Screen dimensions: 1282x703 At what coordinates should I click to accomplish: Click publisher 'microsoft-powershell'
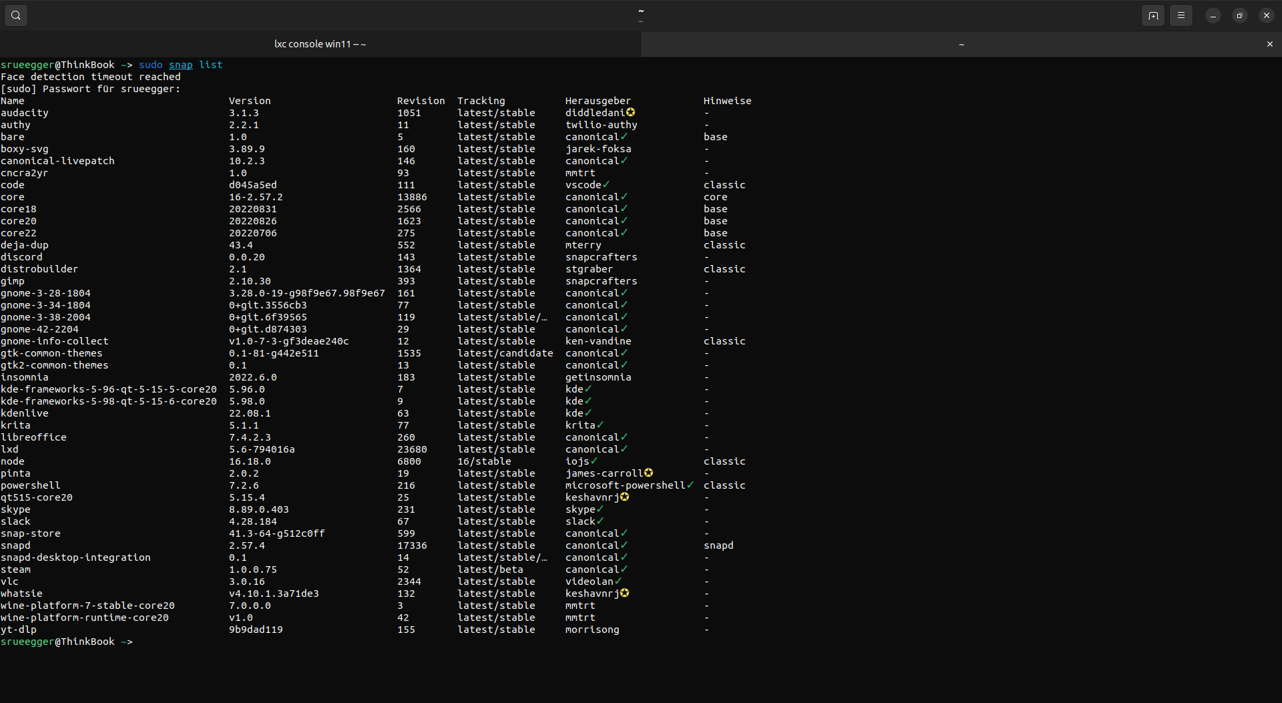pos(626,485)
